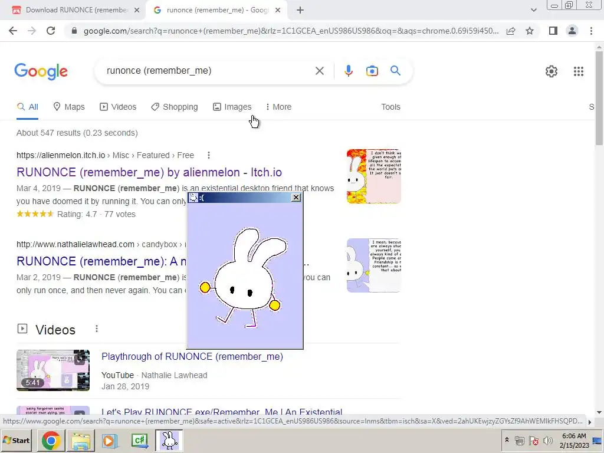Open the search Tools options

click(390, 107)
